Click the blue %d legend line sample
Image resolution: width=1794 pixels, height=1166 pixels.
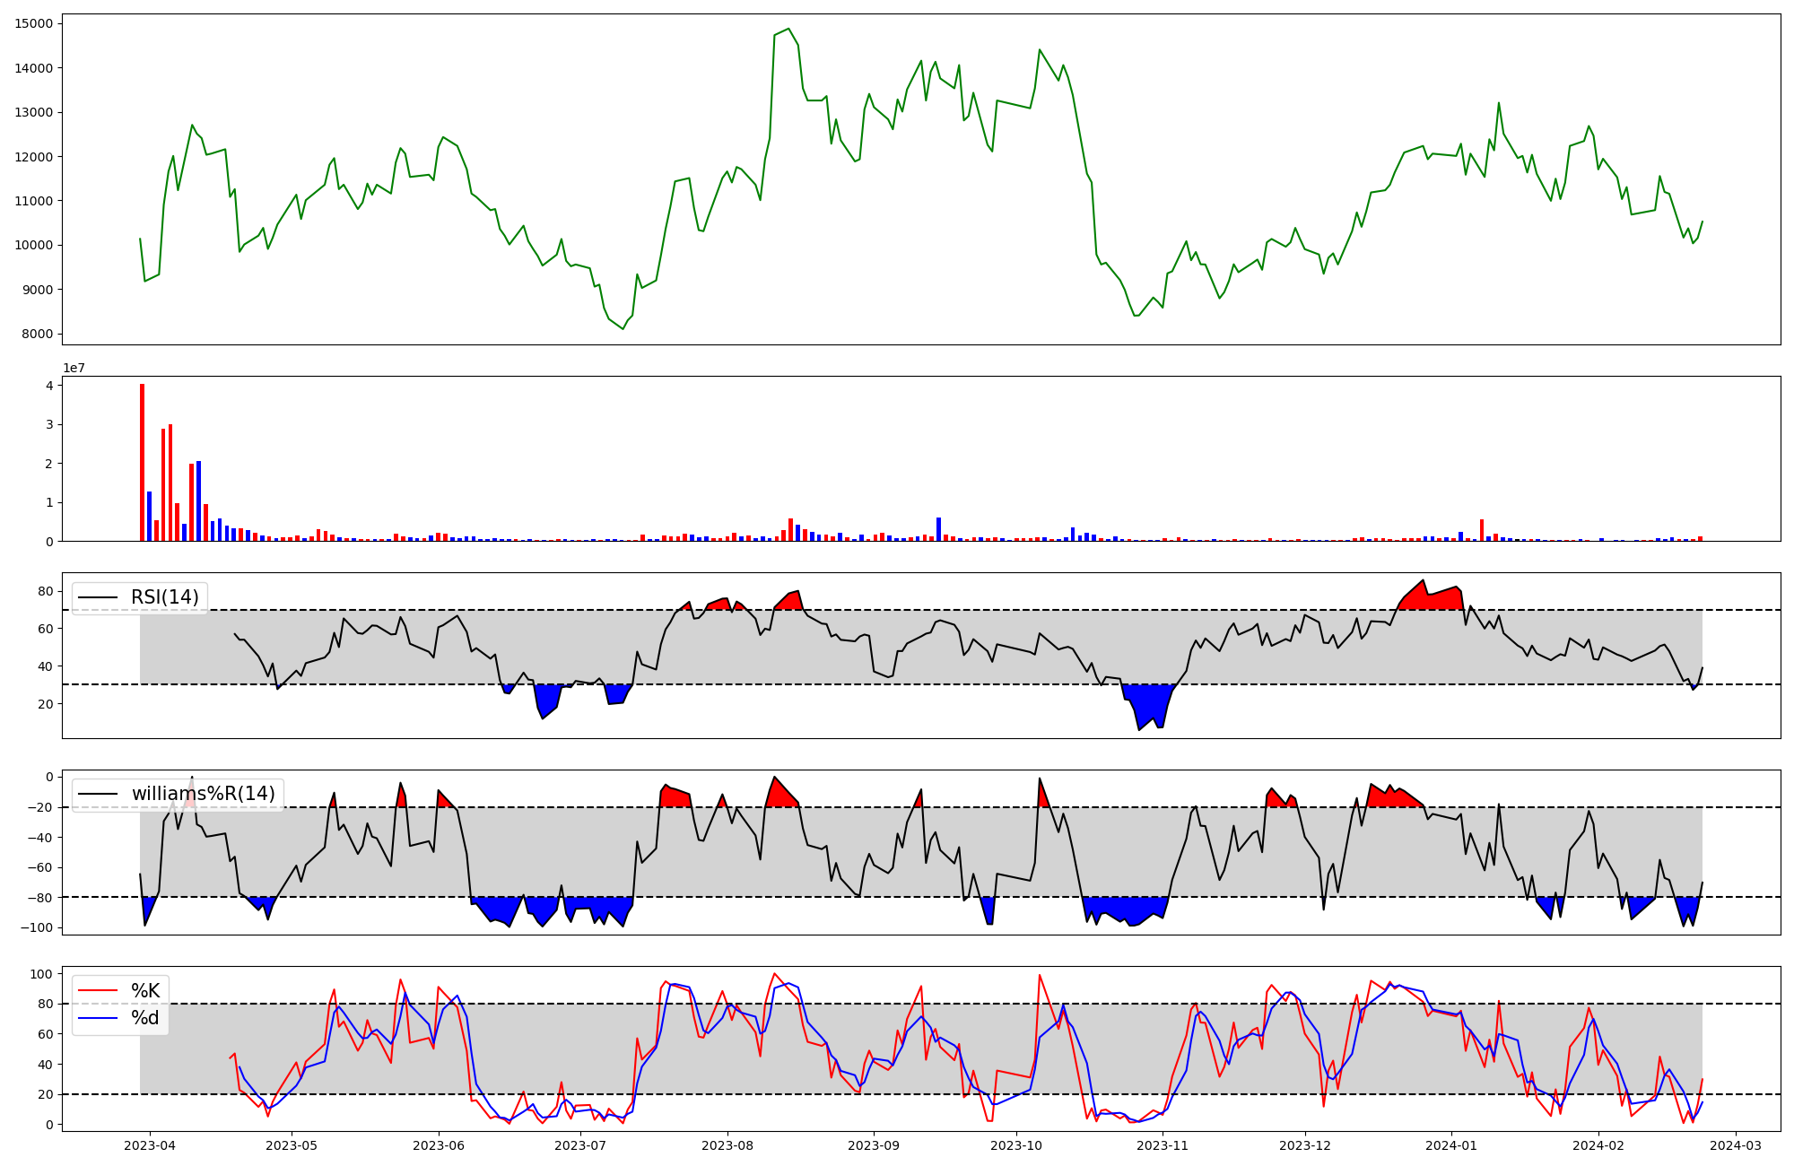pyautogui.click(x=98, y=1017)
